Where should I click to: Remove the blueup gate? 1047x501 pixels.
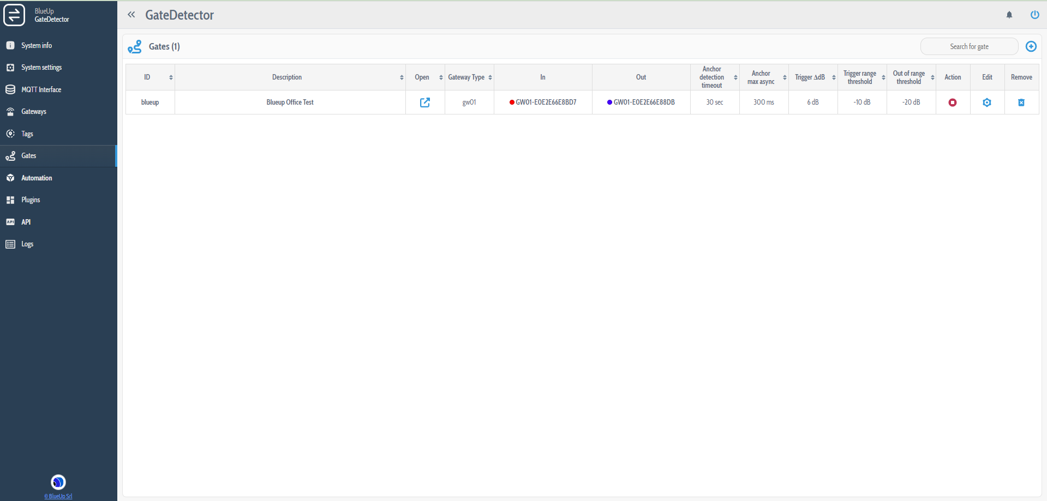pyautogui.click(x=1021, y=102)
